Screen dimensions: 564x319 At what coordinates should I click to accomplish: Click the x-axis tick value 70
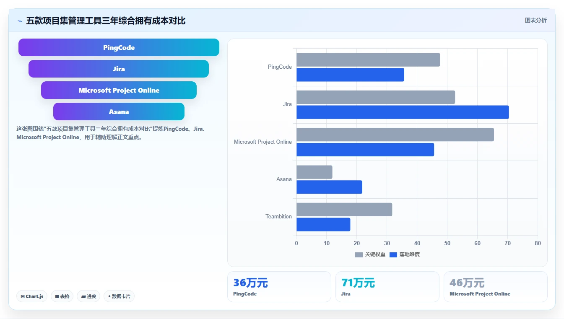pos(508,243)
